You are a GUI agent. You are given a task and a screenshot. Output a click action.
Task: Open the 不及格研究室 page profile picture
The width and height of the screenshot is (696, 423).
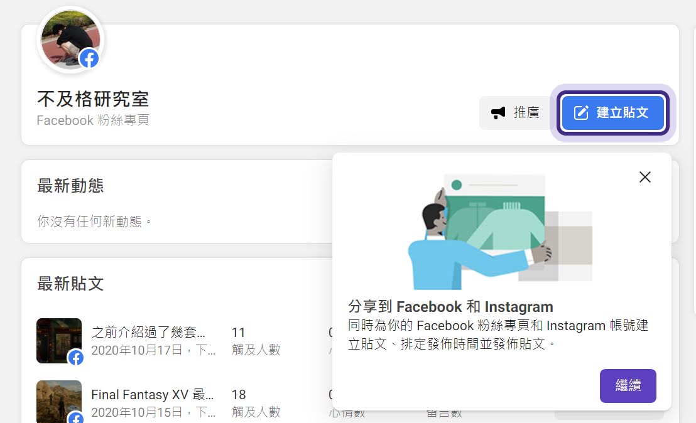70,40
